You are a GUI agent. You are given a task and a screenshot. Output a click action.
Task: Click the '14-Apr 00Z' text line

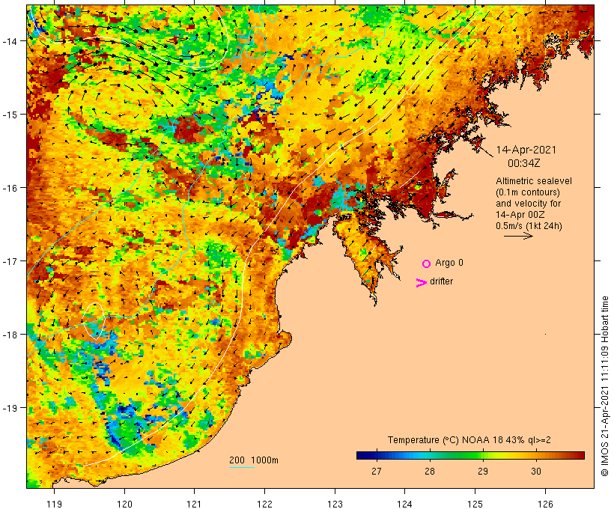click(520, 215)
